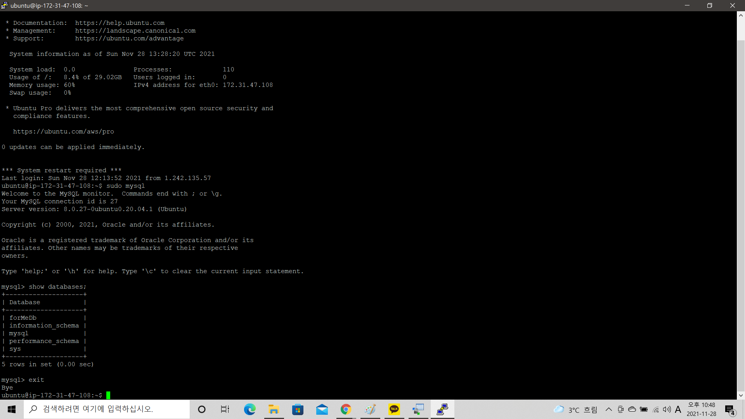Click the Task View button
The width and height of the screenshot is (745, 419).
225,409
